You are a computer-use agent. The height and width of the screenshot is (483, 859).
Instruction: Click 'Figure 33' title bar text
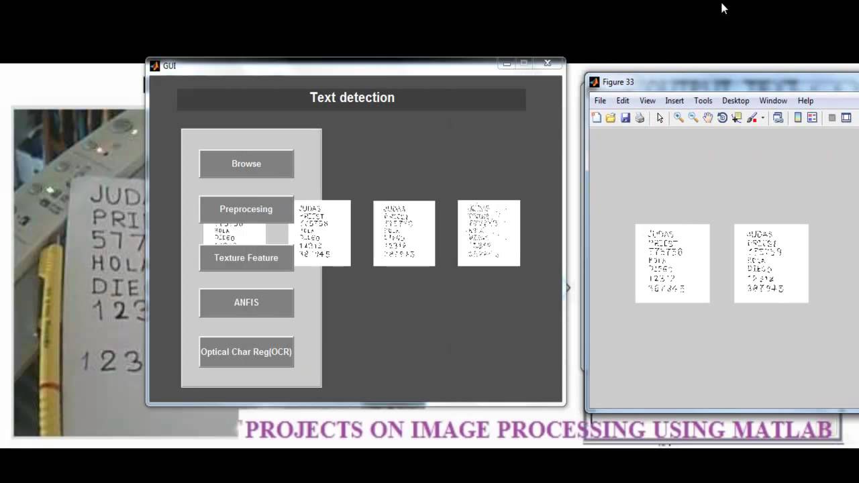pyautogui.click(x=618, y=82)
